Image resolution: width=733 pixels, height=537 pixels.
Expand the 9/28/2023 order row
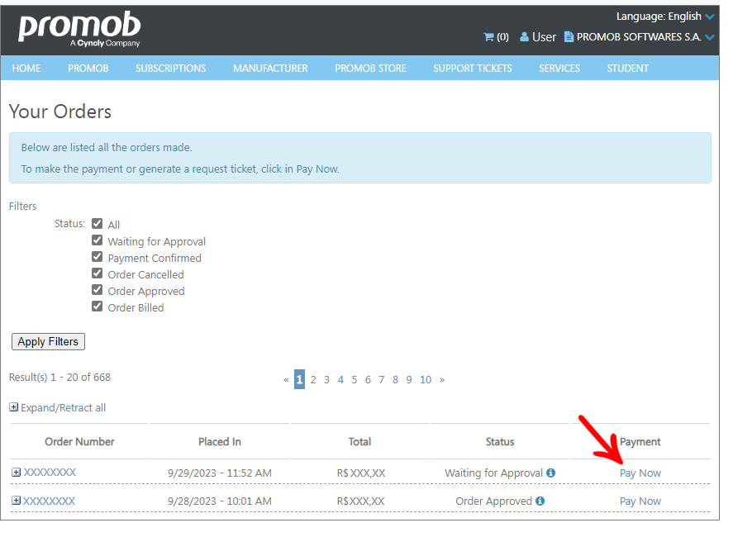click(16, 500)
